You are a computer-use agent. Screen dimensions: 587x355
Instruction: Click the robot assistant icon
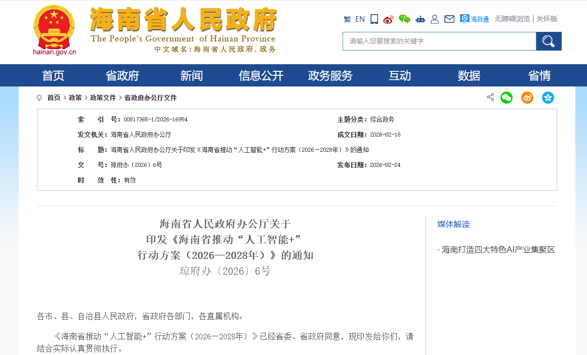tap(420, 19)
